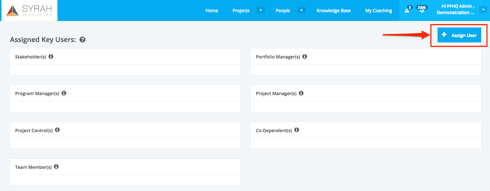Show info for Co-Dependent(s)
This screenshot has width=490, height=191.
pyautogui.click(x=297, y=130)
